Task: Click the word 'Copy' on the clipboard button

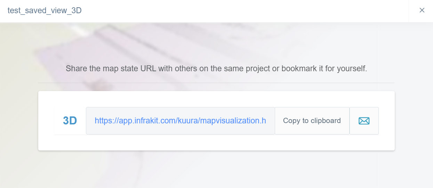Action: coord(291,121)
